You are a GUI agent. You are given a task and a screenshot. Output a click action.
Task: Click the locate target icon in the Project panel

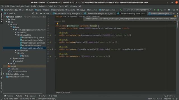coord(33,13)
